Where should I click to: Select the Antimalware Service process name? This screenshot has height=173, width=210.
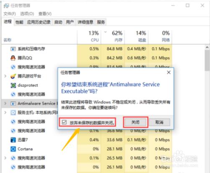click(37, 103)
